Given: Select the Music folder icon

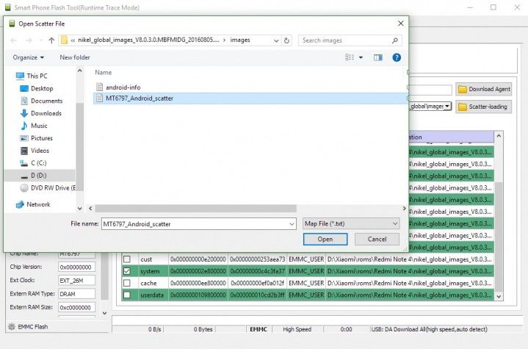Looking at the screenshot, I should pyautogui.click(x=24, y=126).
